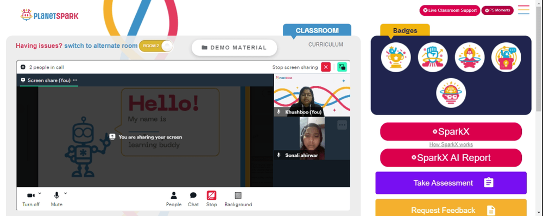Image resolution: width=543 pixels, height=216 pixels.
Task: Open screen share tile options dots
Action: coord(75,80)
